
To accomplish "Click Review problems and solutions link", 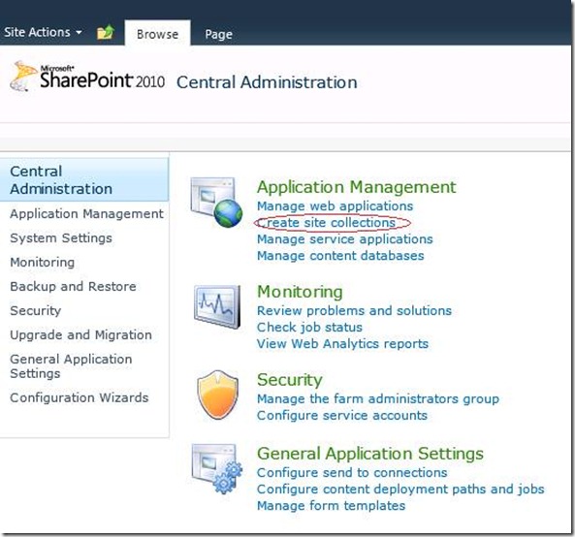I will [354, 311].
